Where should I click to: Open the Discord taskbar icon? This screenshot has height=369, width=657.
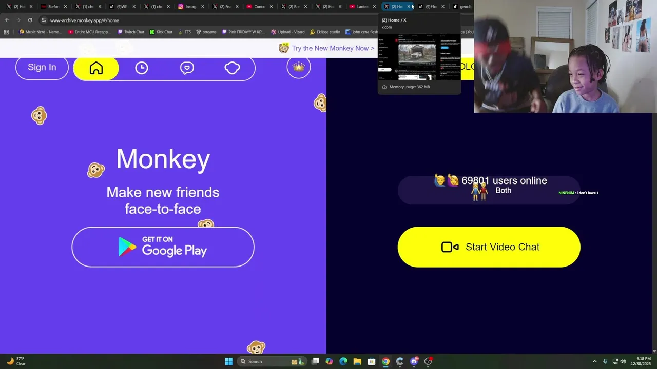point(414,361)
